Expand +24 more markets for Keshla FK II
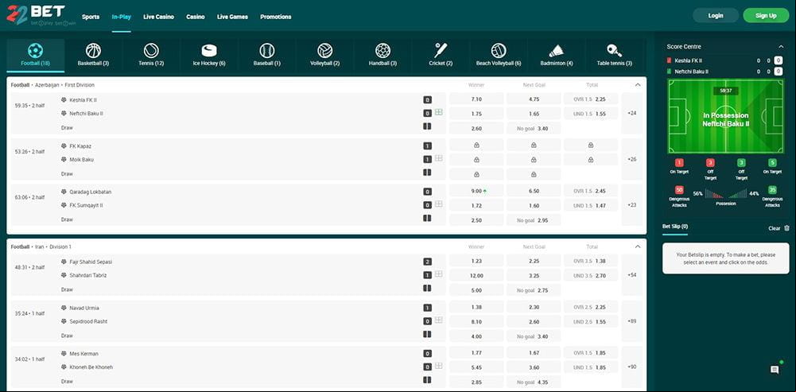This screenshot has height=392, width=796. coord(632,113)
